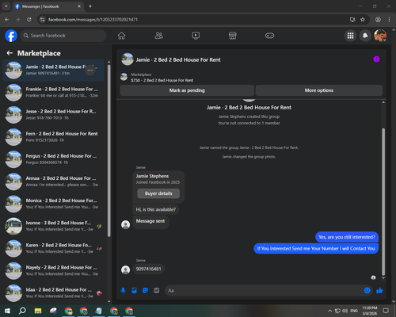This screenshot has width=396, height=317.
Task: Click the voice clip microphone icon
Action: pos(123,291)
